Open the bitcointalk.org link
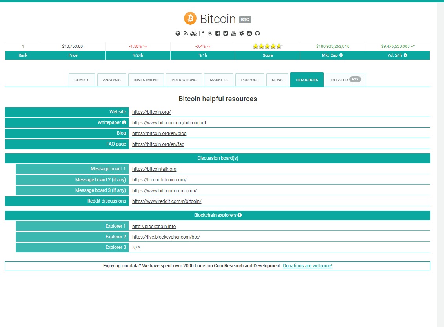This screenshot has width=444, height=327. click(x=154, y=169)
